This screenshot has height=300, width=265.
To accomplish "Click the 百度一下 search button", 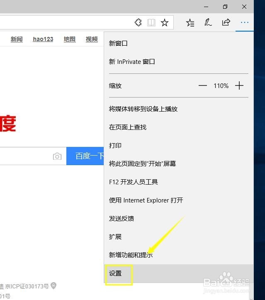I will coord(85,156).
